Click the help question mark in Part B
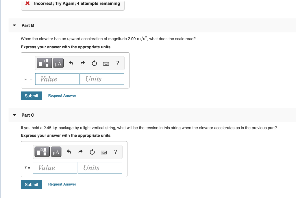 (117, 63)
